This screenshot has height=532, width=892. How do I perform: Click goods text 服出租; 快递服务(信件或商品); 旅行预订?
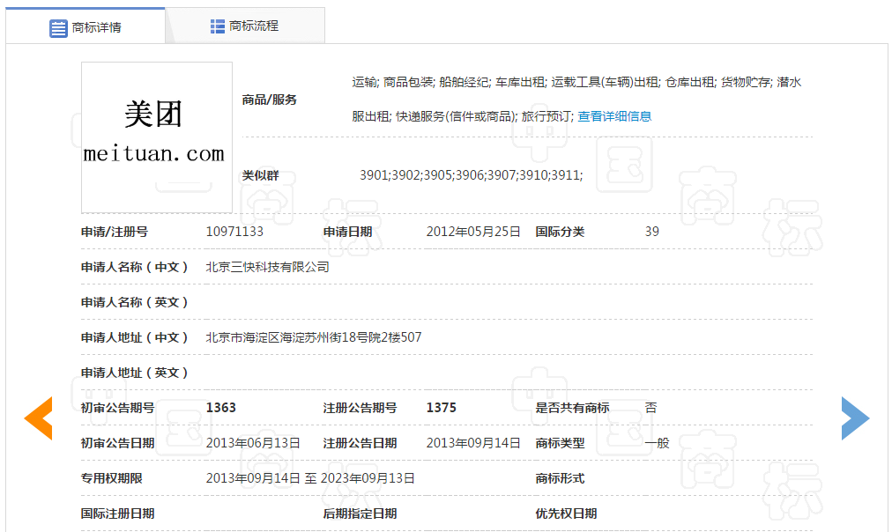pos(462,116)
